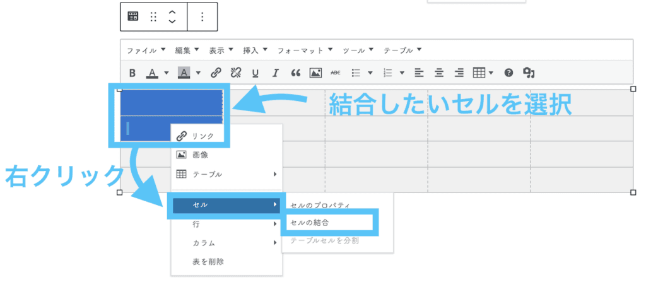Viewport: 646px width, 282px height.
Task: Open the ファイル menu
Action: pyautogui.click(x=146, y=50)
